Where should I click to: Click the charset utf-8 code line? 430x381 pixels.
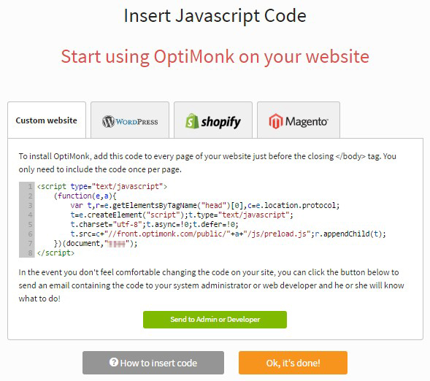point(154,225)
